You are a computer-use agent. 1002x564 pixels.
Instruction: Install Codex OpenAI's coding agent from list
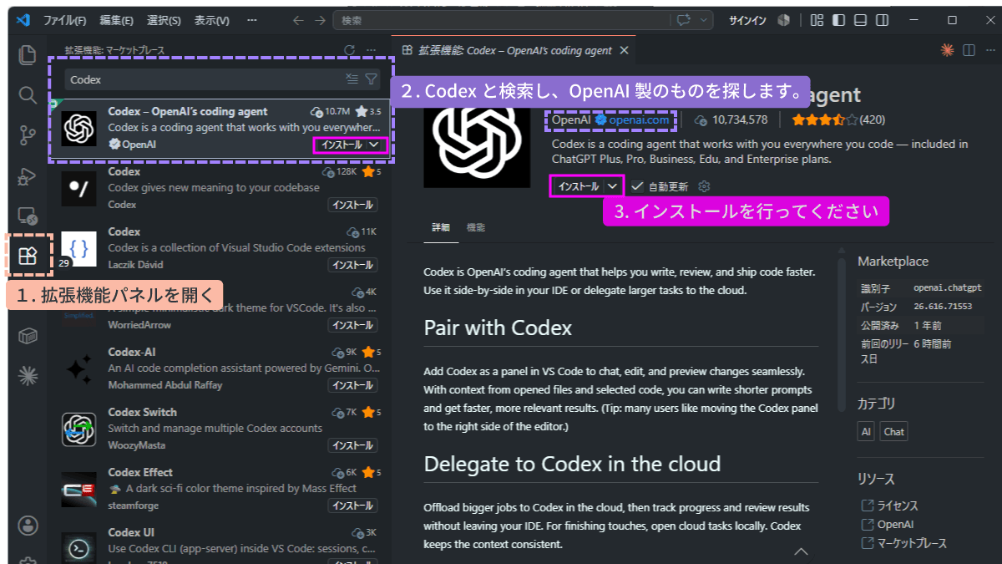click(x=342, y=145)
